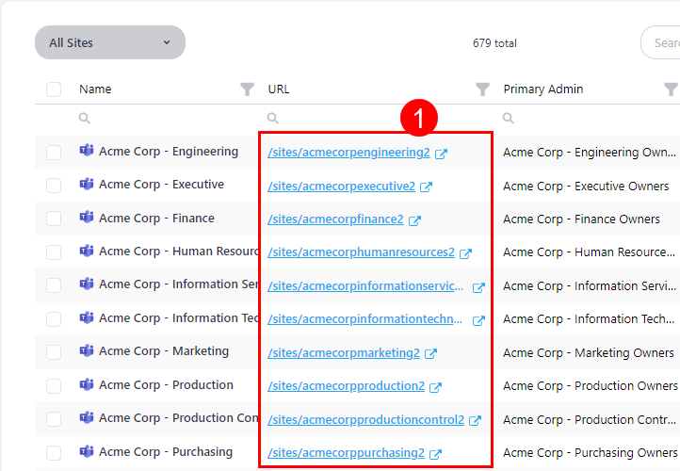680x471 pixels.
Task: Open the /sites/acmecorpproduction2 link
Action: pyautogui.click(x=346, y=386)
